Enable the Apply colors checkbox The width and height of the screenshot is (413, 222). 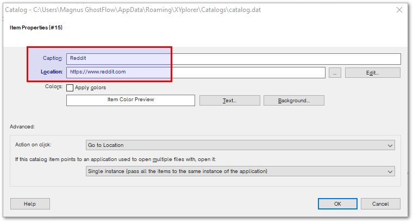pyautogui.click(x=70, y=88)
